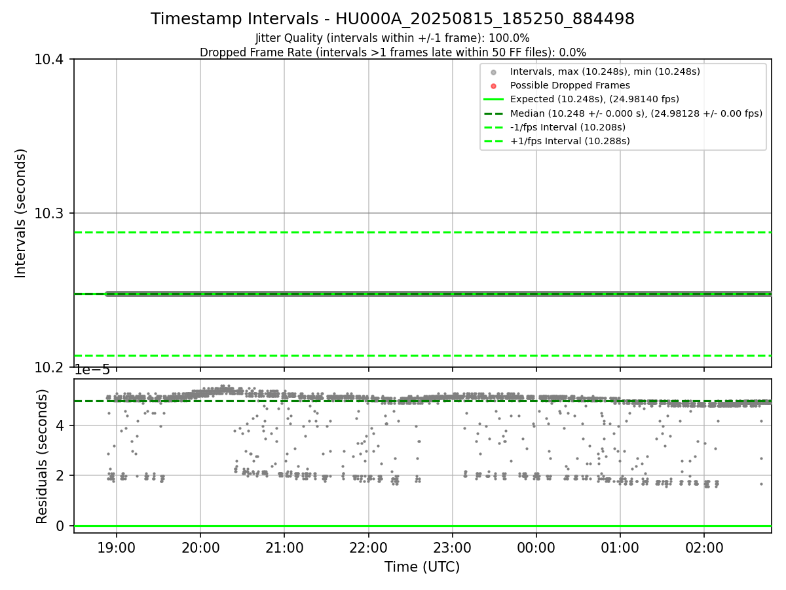Click the red dot marker for Possible Dropped Frames
This screenshot has height=590, width=786.
pos(494,86)
